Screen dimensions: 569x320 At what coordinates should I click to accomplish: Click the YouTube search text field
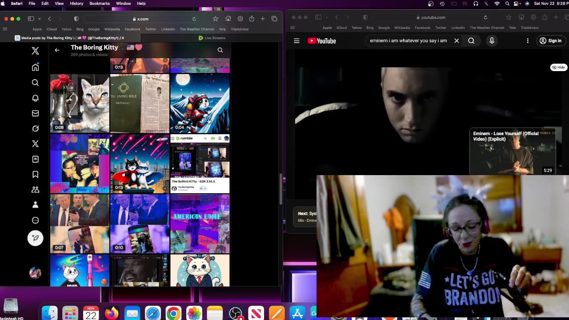coord(408,41)
